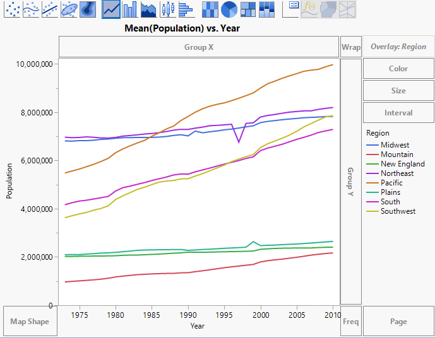Select the Smoother element icon

click(x=32, y=9)
